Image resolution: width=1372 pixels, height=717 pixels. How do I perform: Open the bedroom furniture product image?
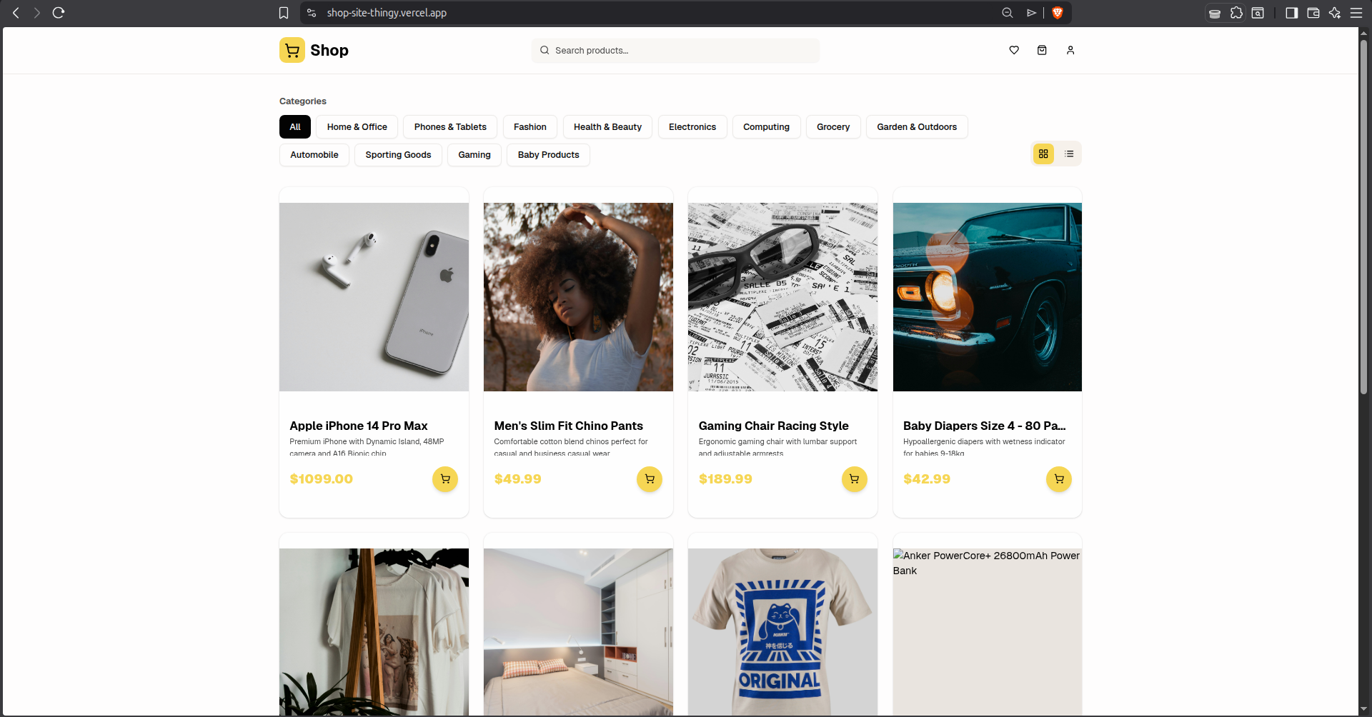click(578, 632)
